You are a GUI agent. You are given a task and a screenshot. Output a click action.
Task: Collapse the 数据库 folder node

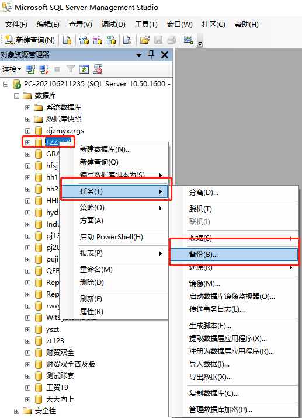[16, 96]
